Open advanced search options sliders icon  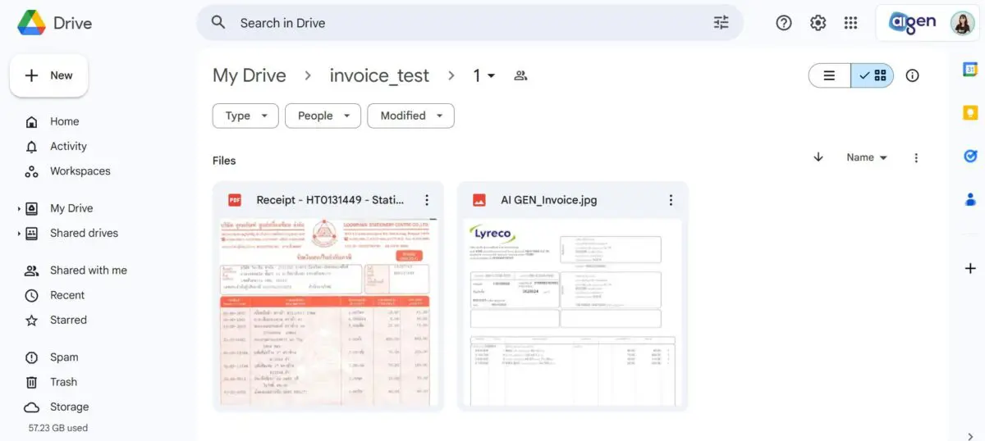[721, 23]
